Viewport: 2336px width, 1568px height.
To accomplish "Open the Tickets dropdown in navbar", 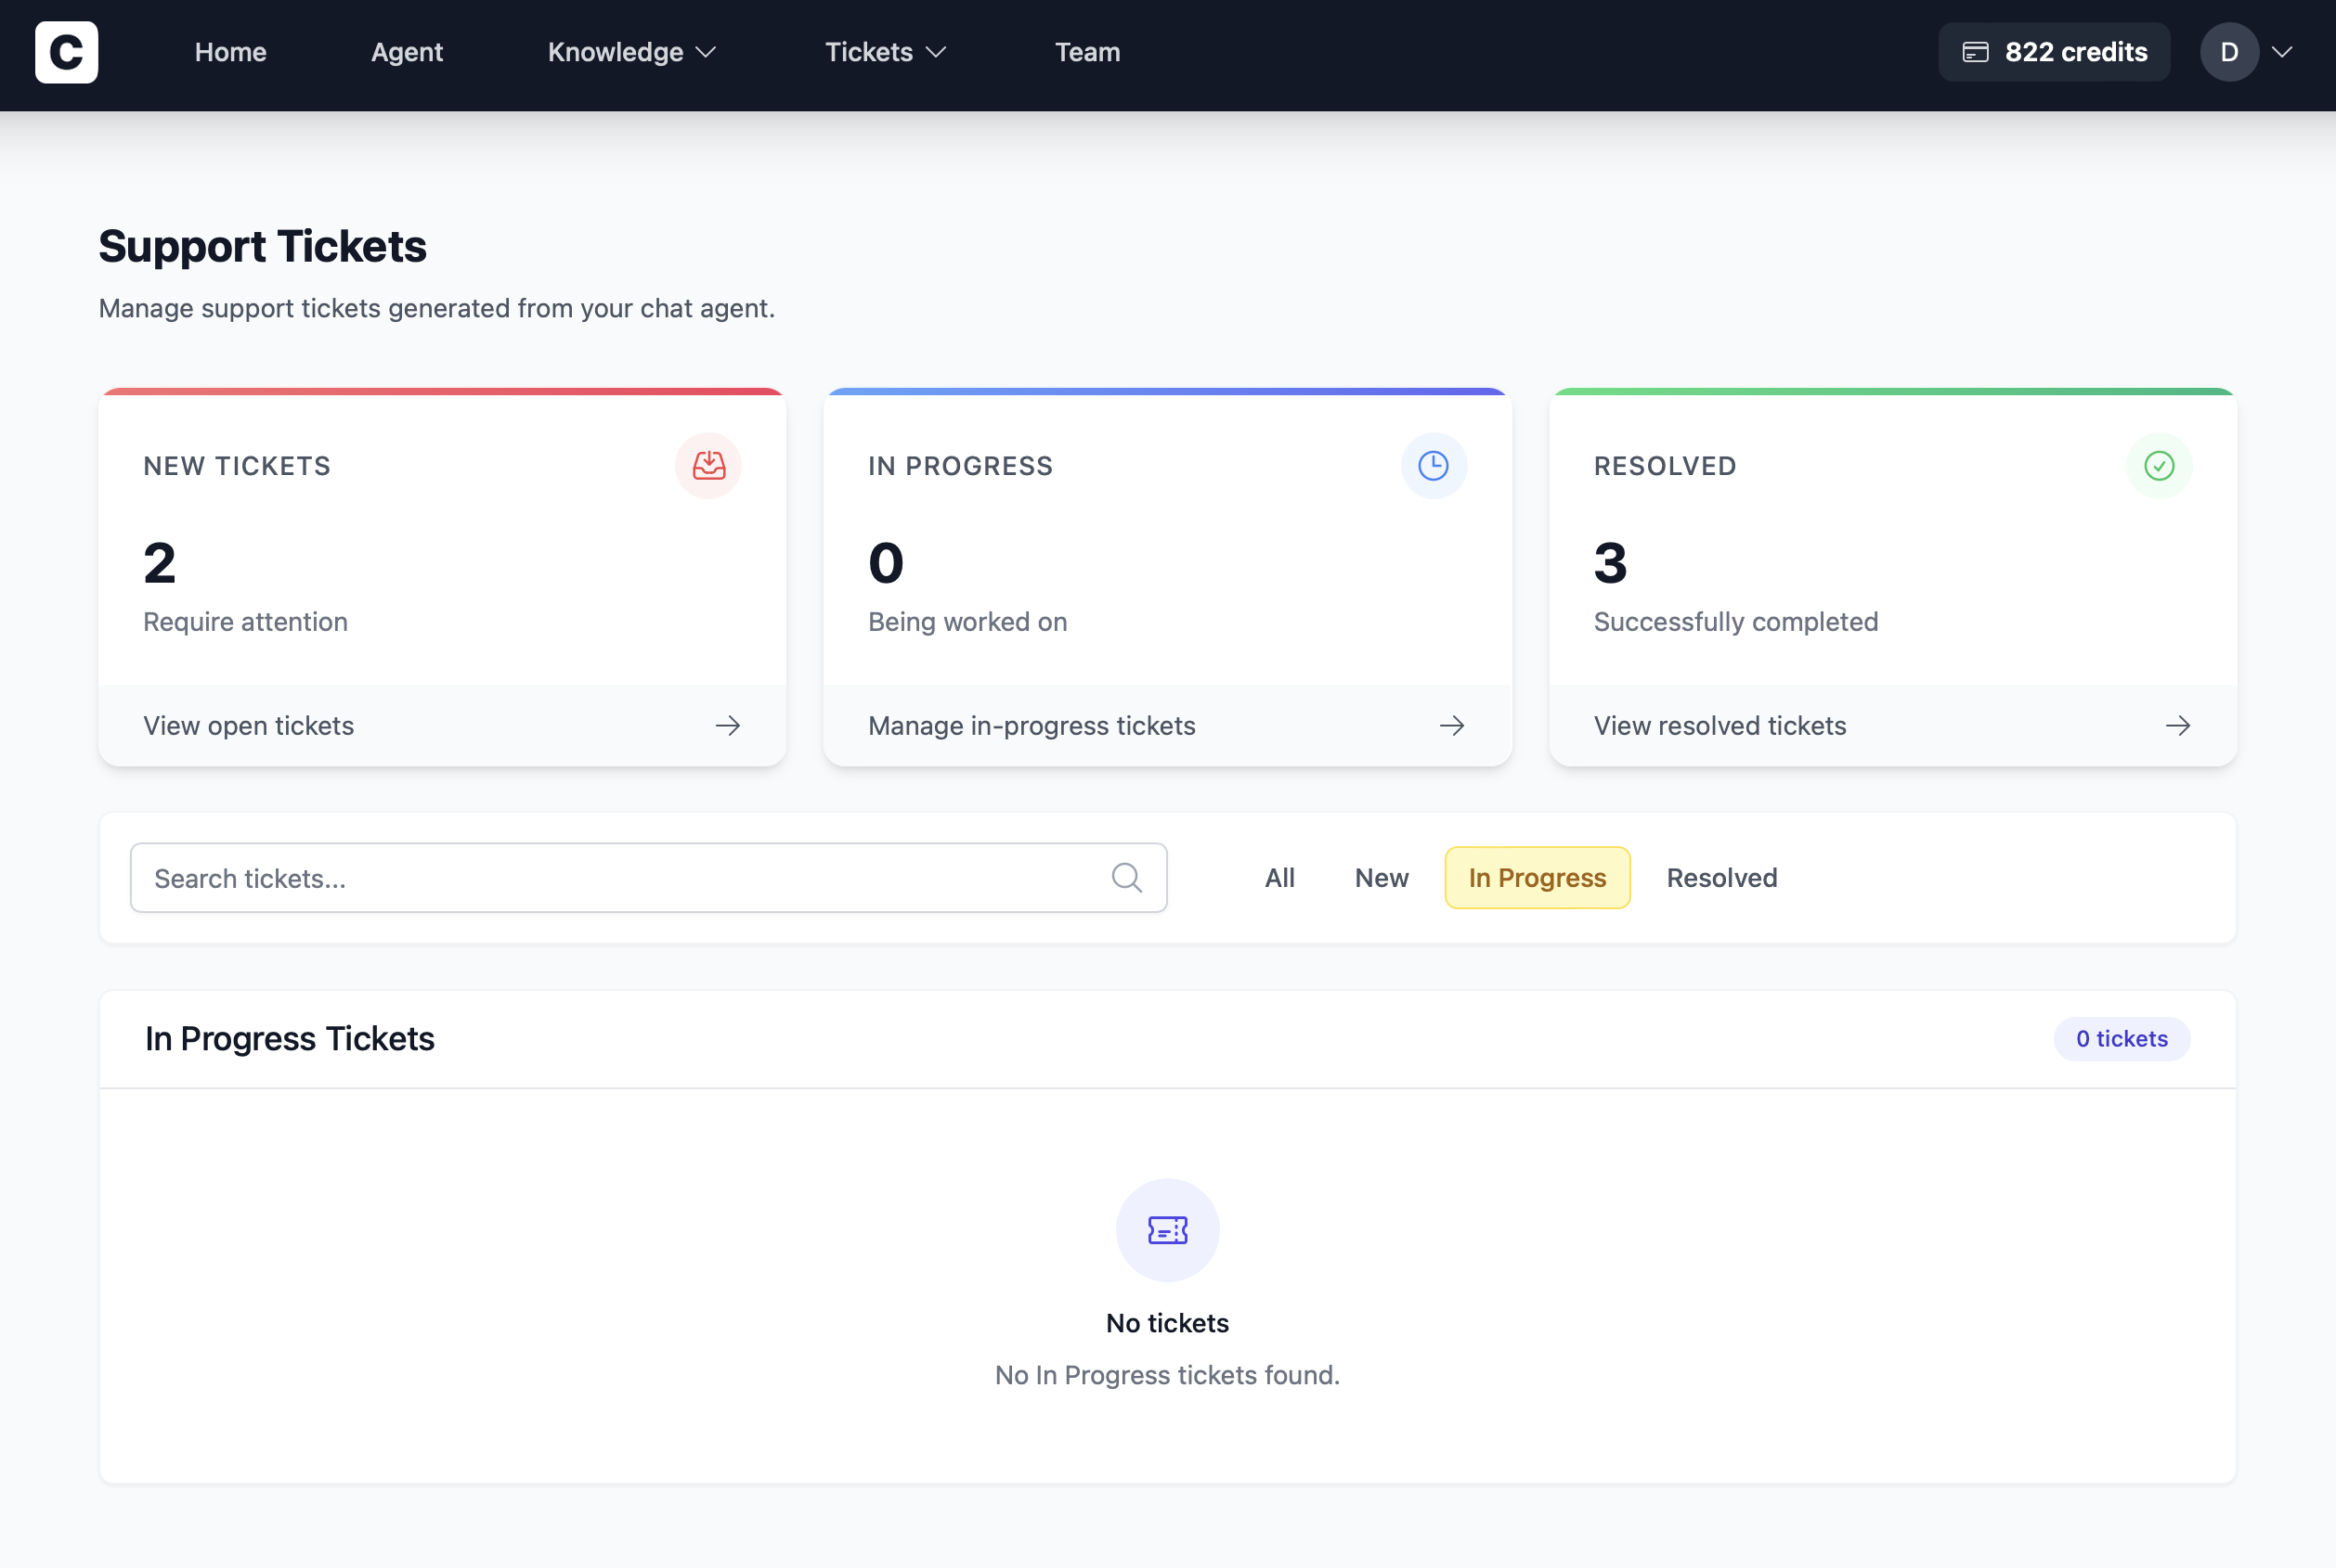I will click(885, 52).
